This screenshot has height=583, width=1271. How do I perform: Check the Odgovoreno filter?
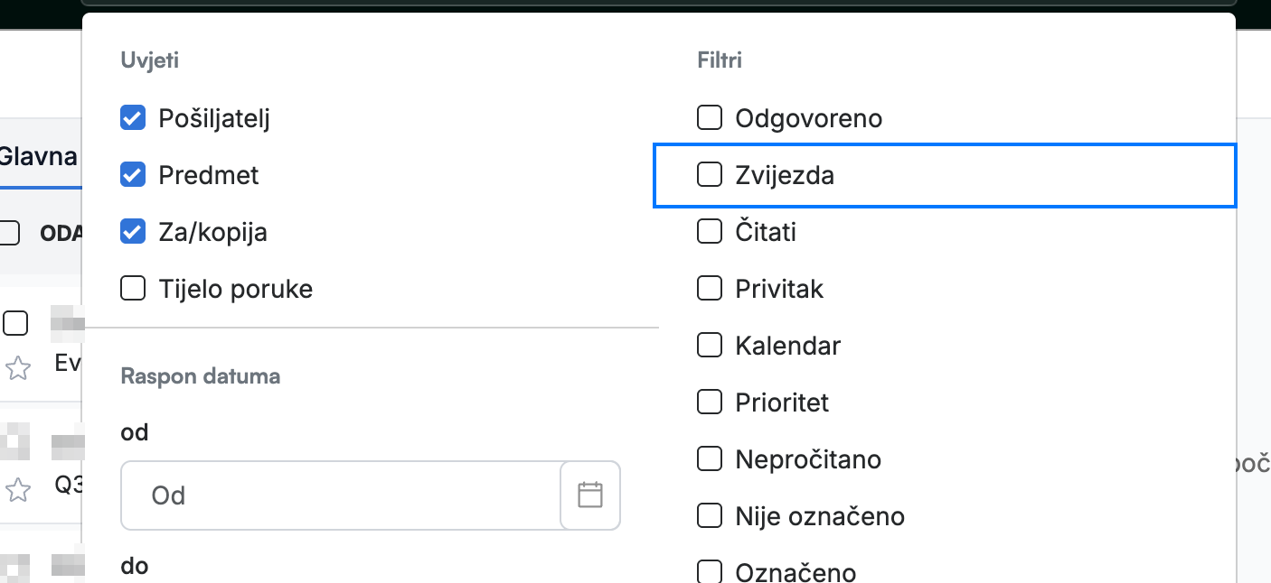point(710,118)
